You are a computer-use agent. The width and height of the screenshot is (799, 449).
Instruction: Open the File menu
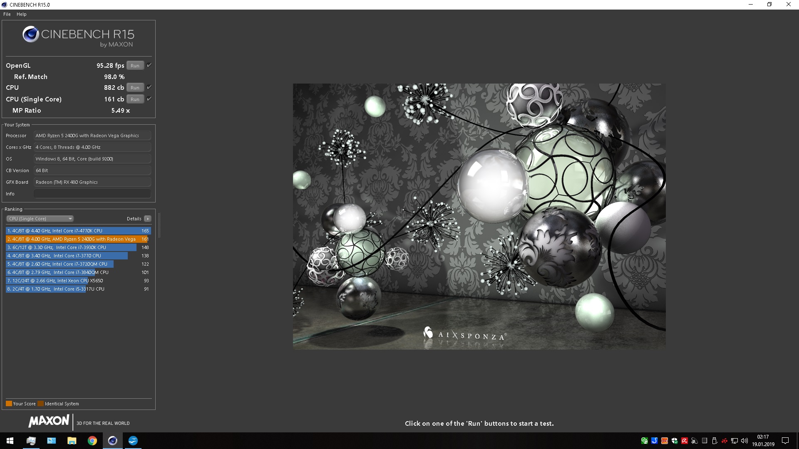pos(7,14)
